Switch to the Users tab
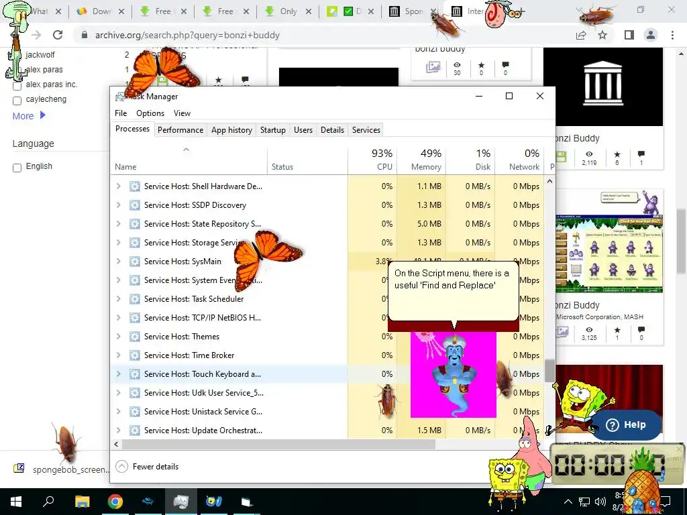Viewport: 687px width, 515px height. (x=303, y=130)
